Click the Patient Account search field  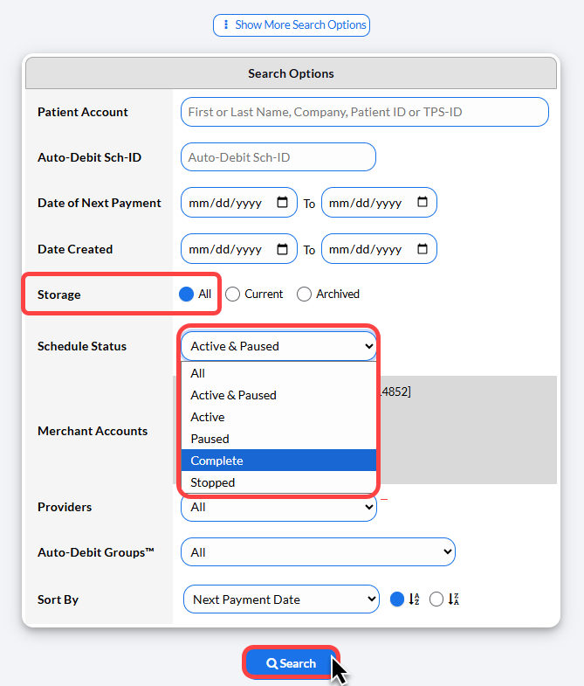coord(365,112)
